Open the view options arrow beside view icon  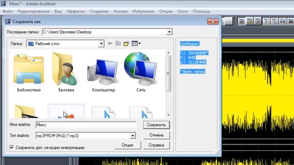tap(140, 44)
